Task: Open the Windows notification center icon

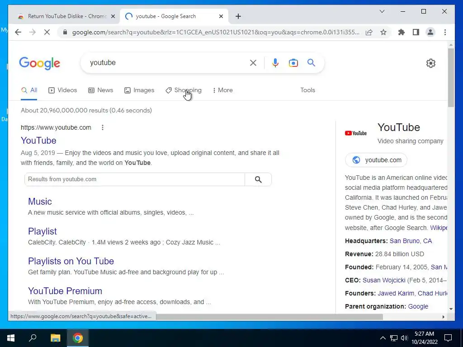Action: [448, 338]
